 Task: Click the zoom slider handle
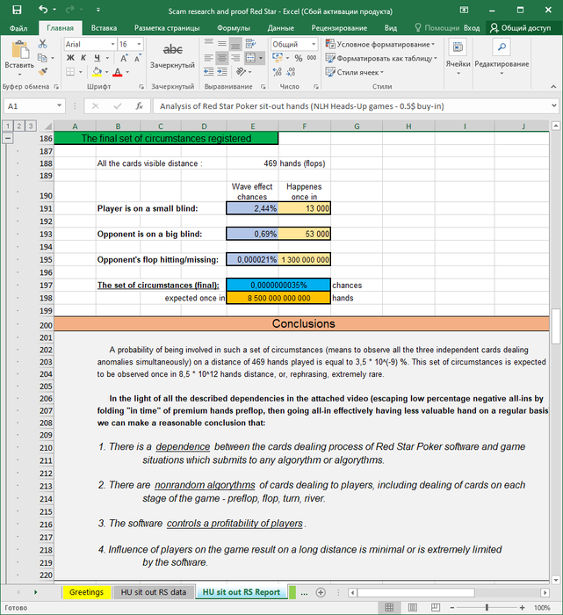[487, 608]
